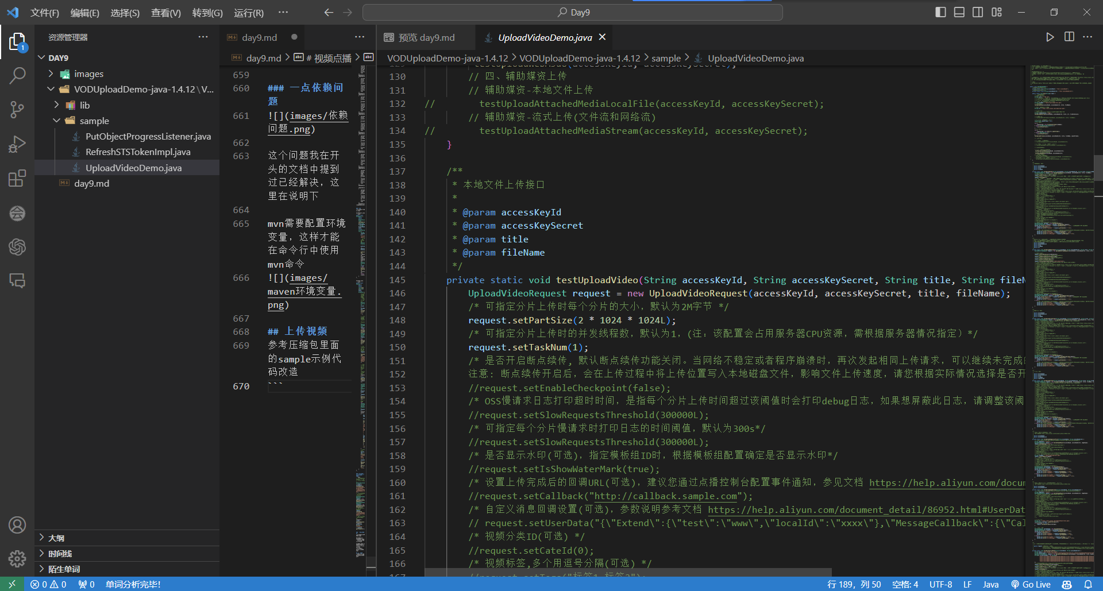Split the editor to the right
The width and height of the screenshot is (1103, 591).
click(1069, 37)
